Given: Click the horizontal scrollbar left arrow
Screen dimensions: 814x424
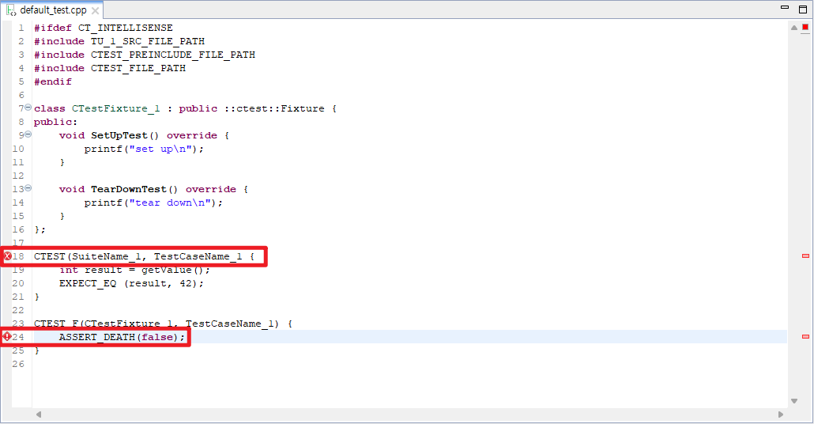Looking at the screenshot, I should click(39, 415).
